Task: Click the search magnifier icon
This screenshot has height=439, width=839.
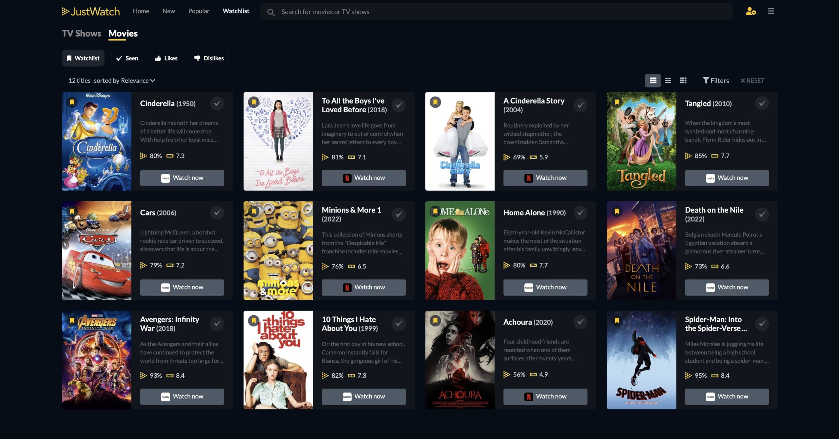Action: point(271,12)
